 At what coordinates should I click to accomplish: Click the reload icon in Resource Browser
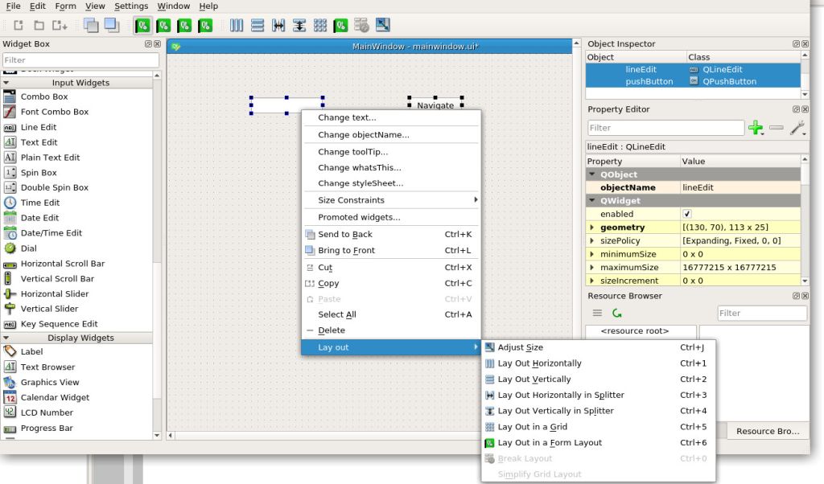[617, 313]
